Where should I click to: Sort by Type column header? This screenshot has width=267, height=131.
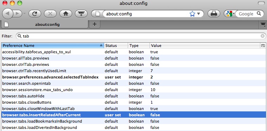[139, 46]
